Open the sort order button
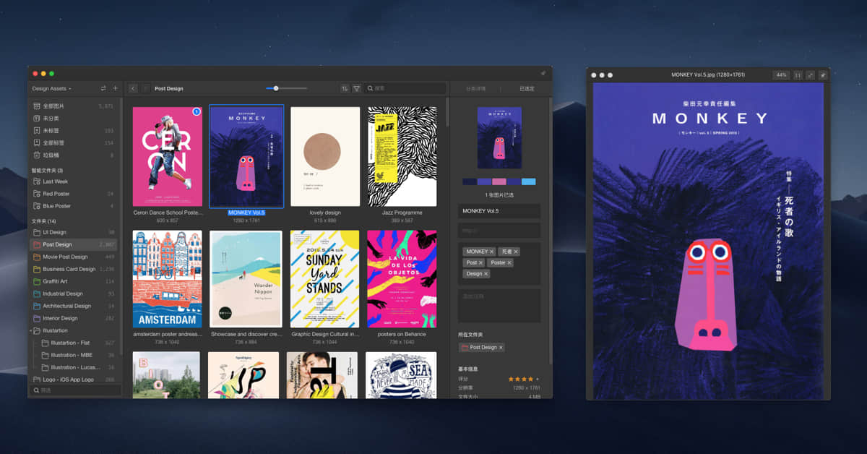The height and width of the screenshot is (454, 867). click(345, 88)
